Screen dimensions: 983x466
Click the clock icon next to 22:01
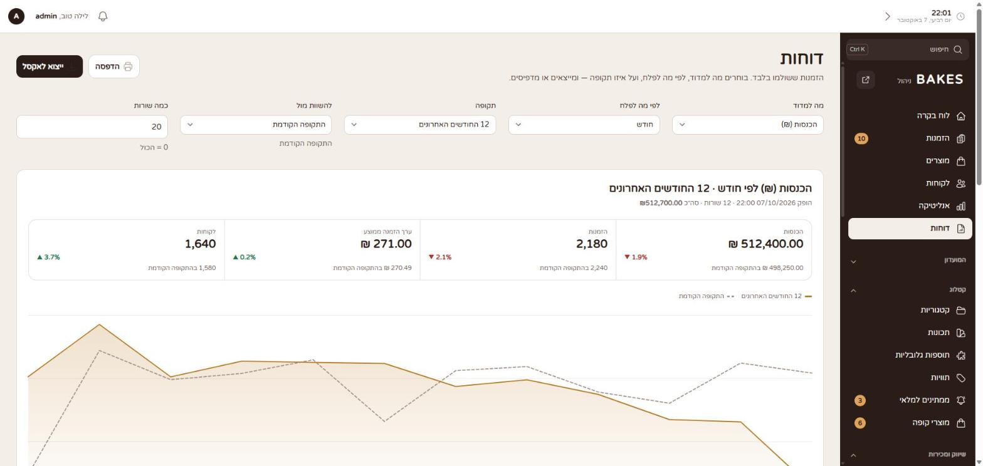(x=960, y=16)
